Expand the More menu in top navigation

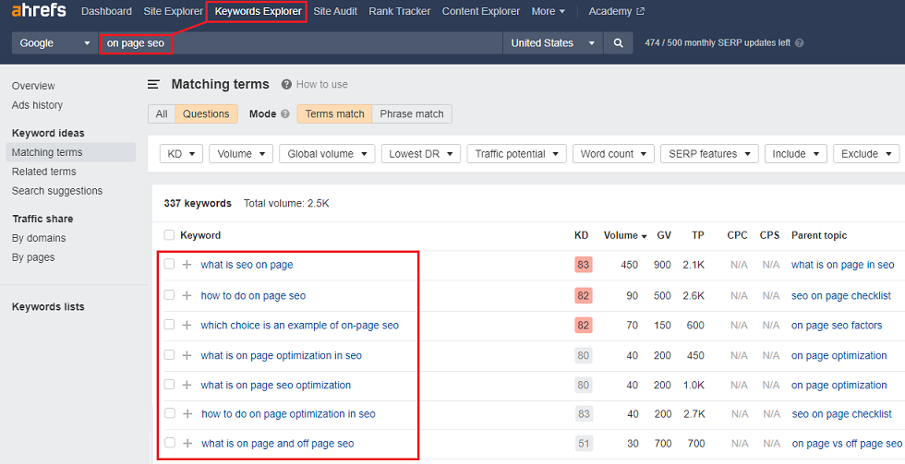[549, 11]
